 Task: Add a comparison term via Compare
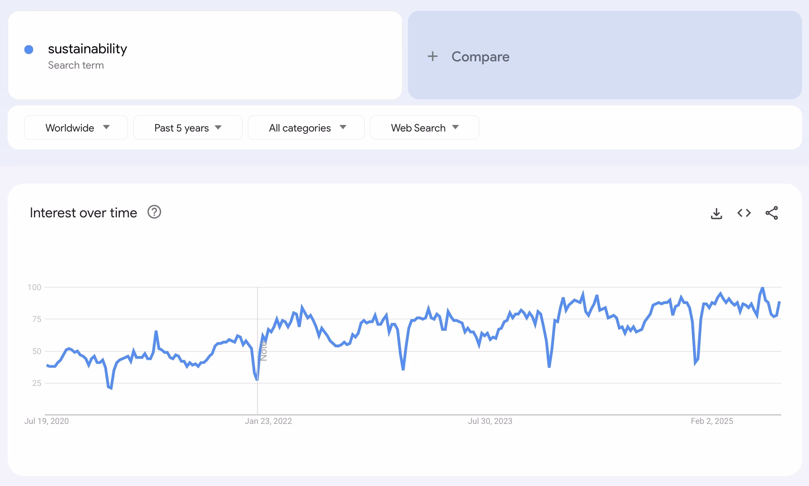[x=605, y=55]
